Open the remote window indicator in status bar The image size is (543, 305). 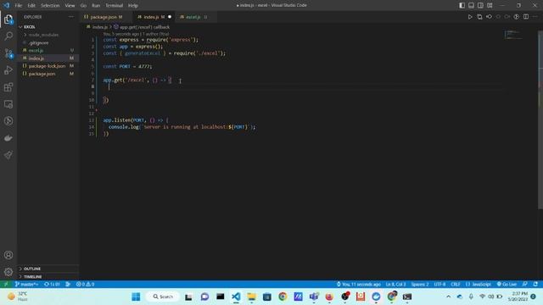[x=6, y=285]
